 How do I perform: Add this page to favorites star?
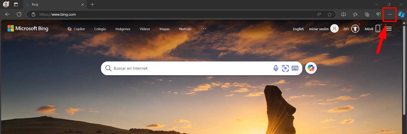click(329, 14)
